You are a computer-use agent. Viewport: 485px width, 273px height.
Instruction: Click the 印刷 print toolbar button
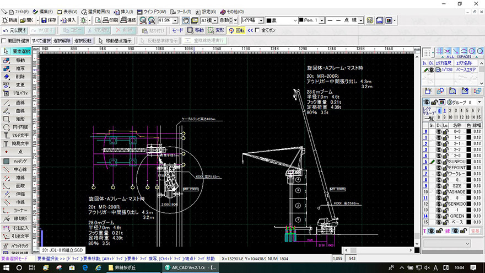pyautogui.click(x=110, y=20)
